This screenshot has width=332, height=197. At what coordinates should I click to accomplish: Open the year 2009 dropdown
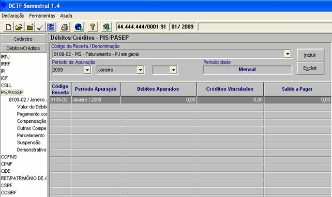click(87, 70)
